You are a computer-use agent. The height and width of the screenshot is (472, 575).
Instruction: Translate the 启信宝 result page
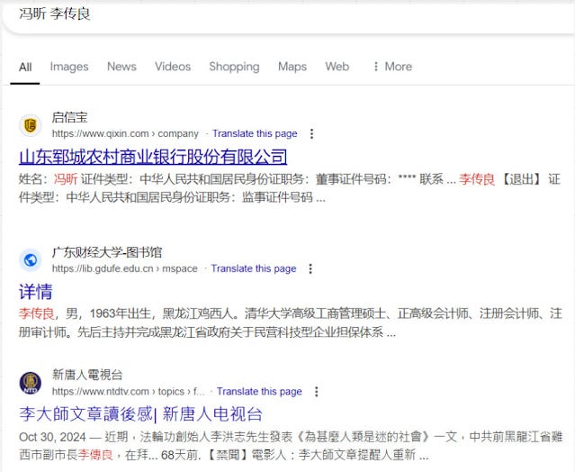coord(255,133)
